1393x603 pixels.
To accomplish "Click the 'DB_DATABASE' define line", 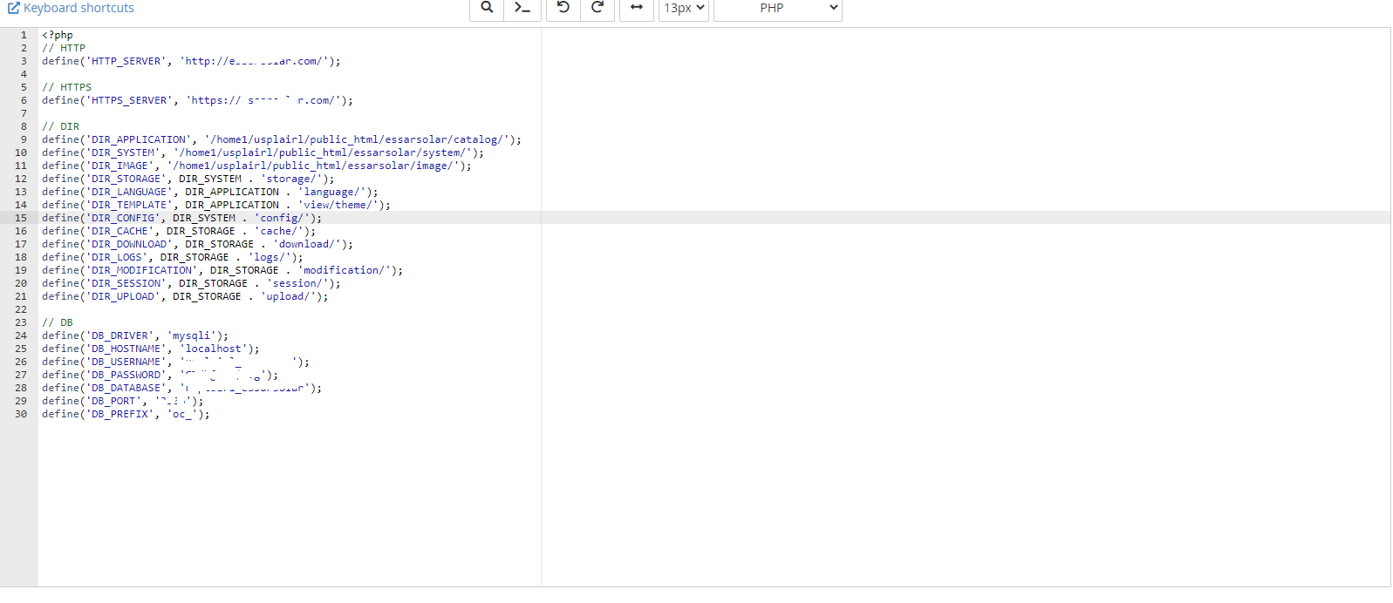I will (x=181, y=388).
